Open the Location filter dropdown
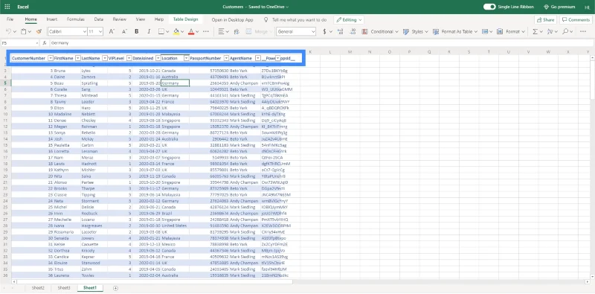The image size is (595, 294). [187, 58]
